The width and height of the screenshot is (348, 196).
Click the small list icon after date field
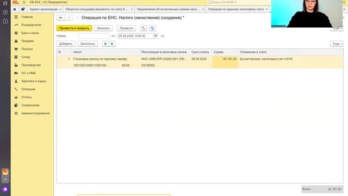163,36
